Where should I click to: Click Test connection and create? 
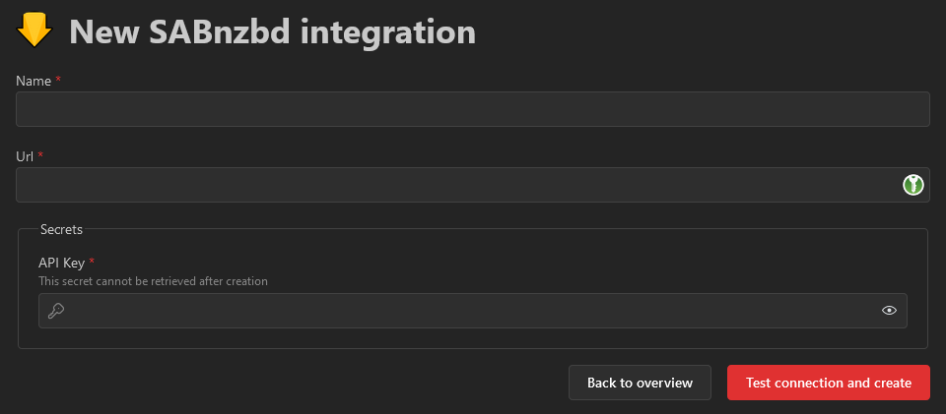(x=829, y=383)
